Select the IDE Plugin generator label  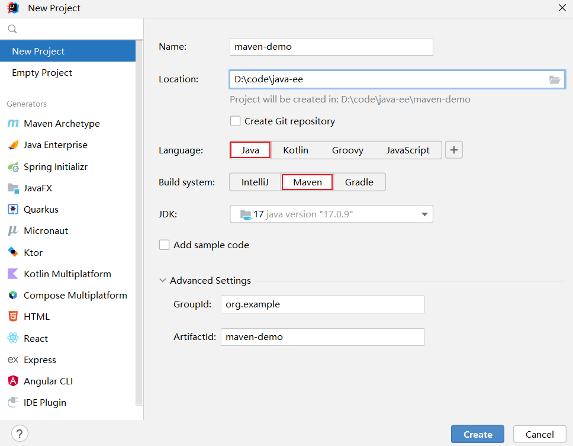(45, 403)
